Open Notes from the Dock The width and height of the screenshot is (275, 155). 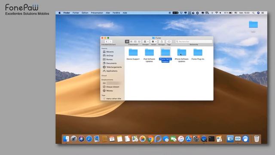119,139
